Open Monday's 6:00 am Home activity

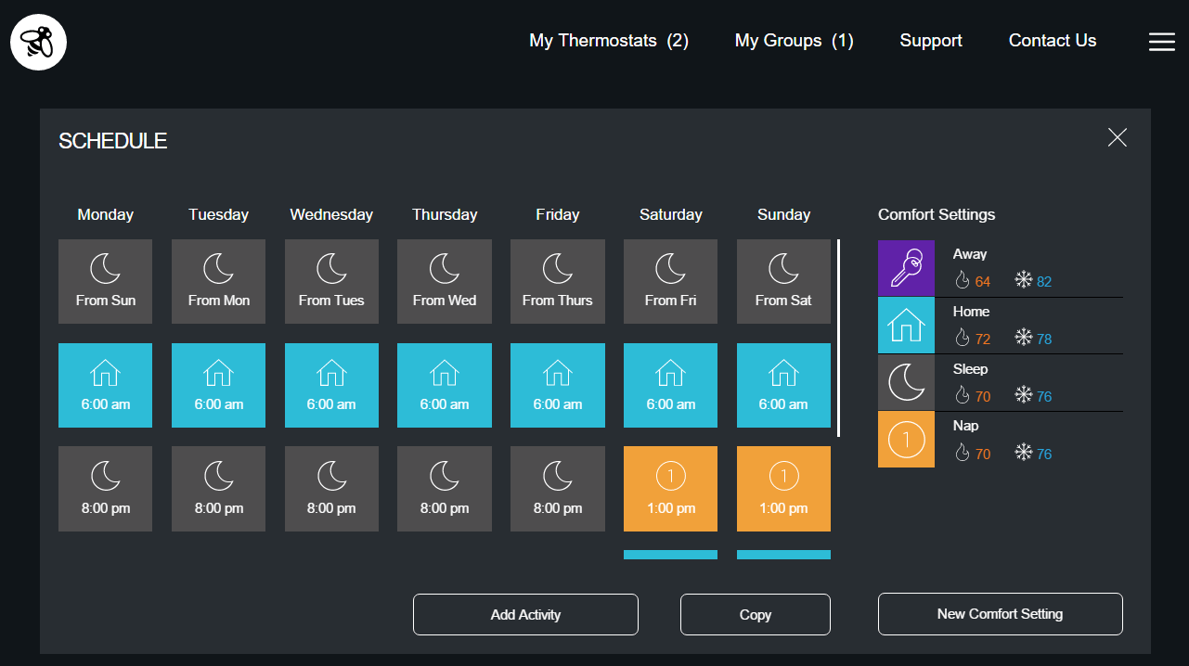105,385
